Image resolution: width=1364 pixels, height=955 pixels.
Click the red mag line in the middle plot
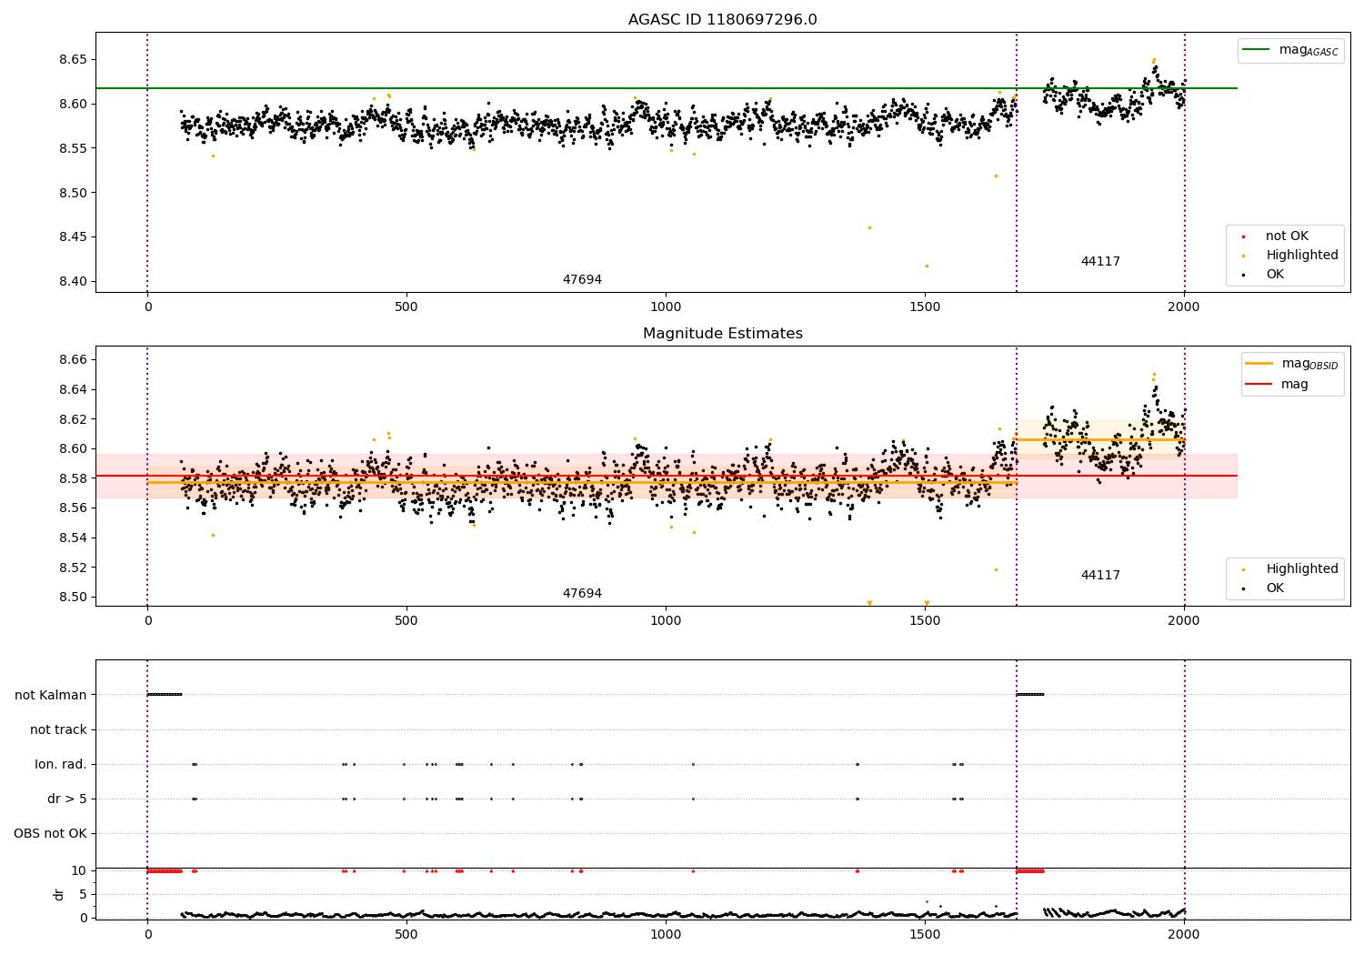[667, 476]
